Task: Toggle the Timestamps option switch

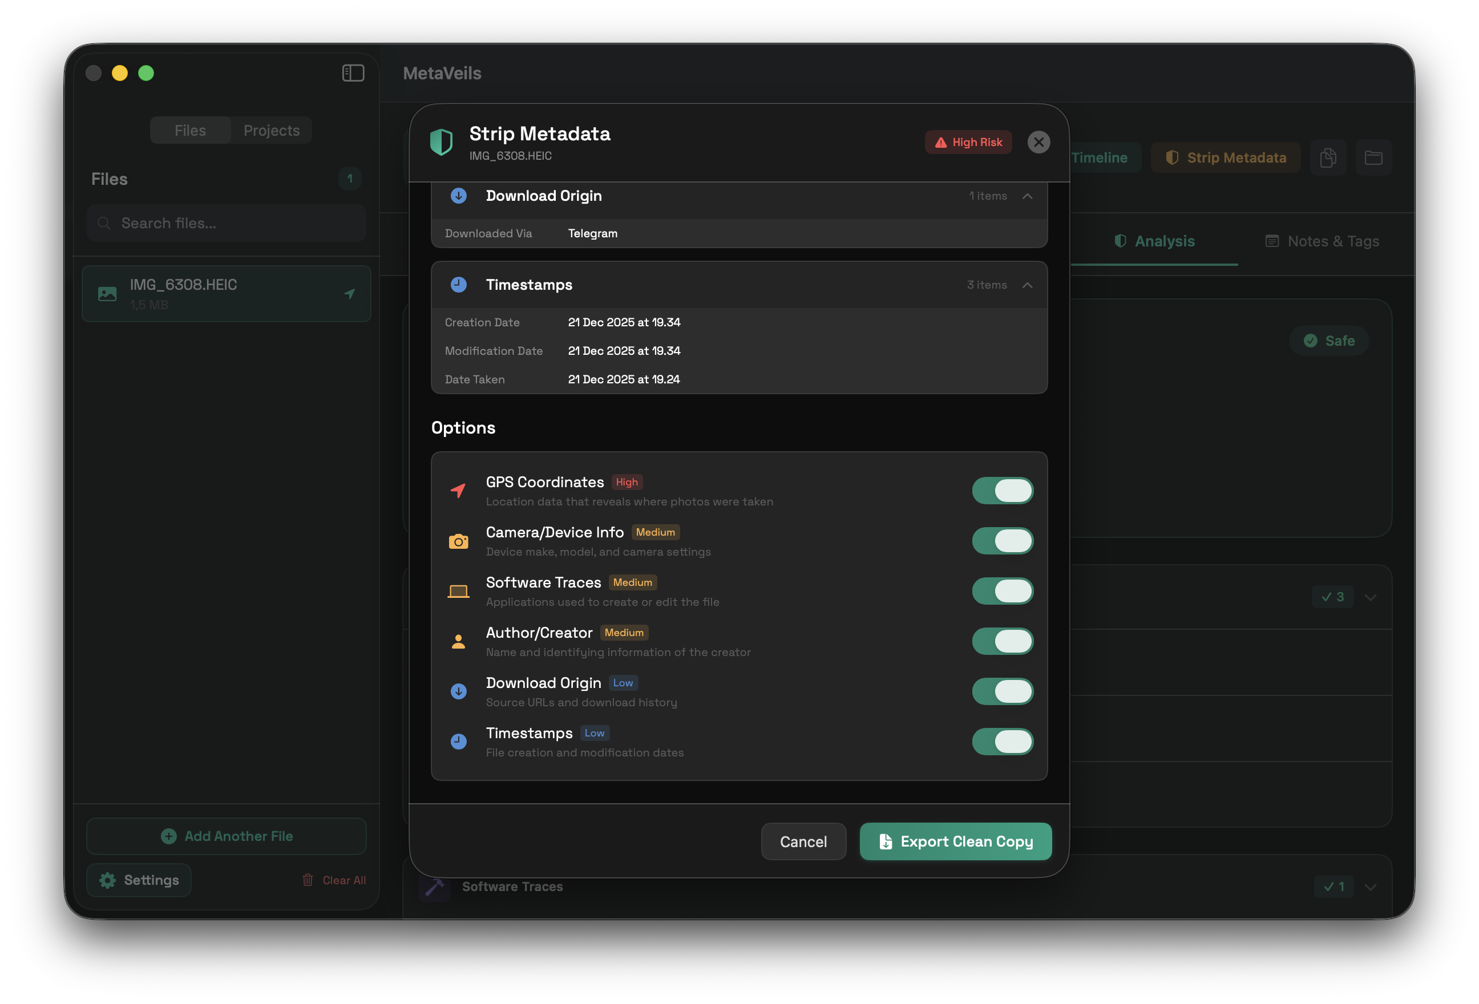Action: 1003,742
